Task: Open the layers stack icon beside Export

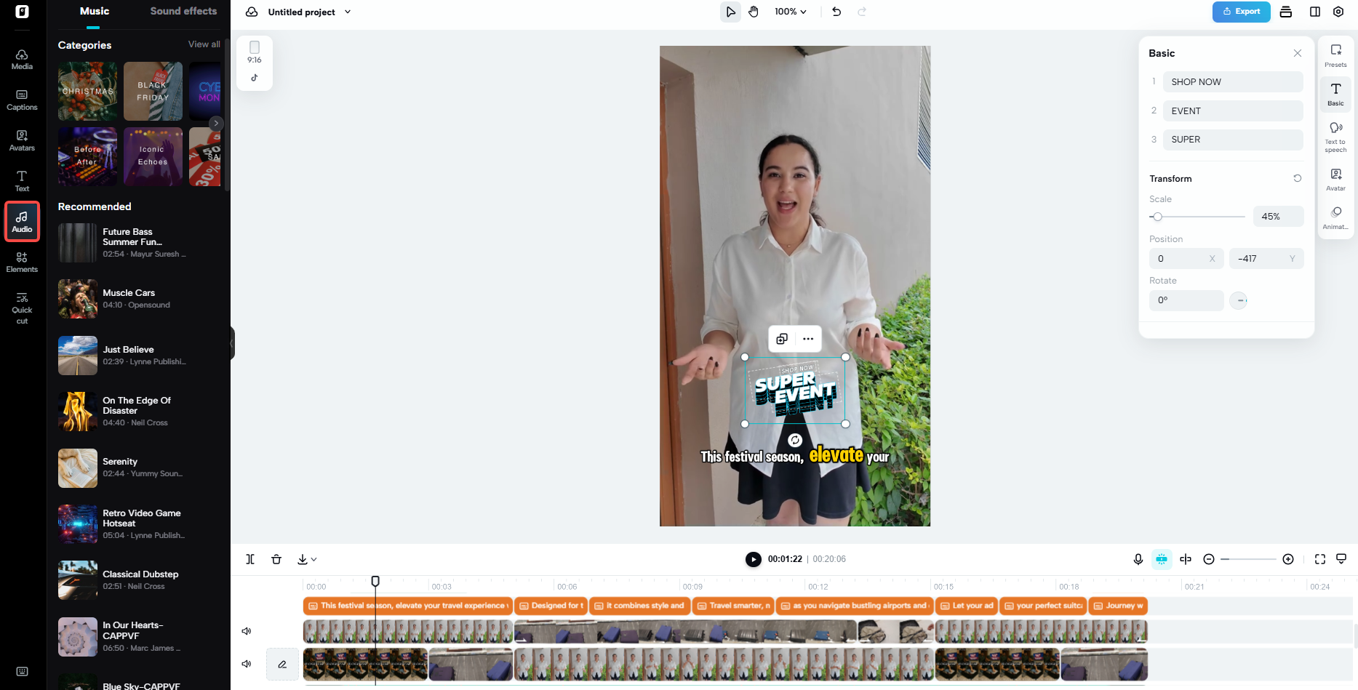Action: pos(1286,12)
